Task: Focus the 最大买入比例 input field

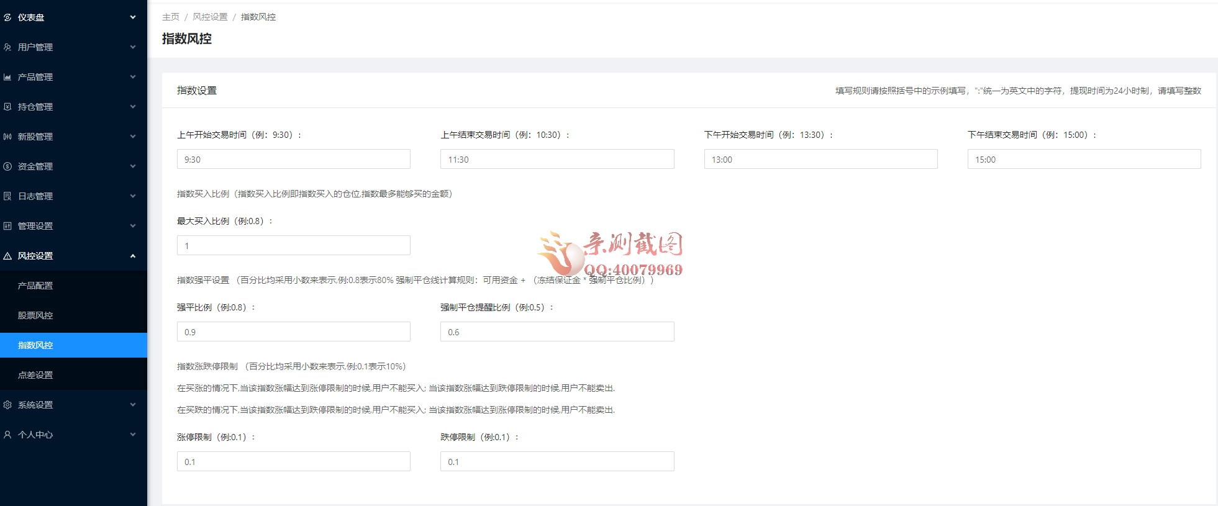Action: pyautogui.click(x=294, y=245)
